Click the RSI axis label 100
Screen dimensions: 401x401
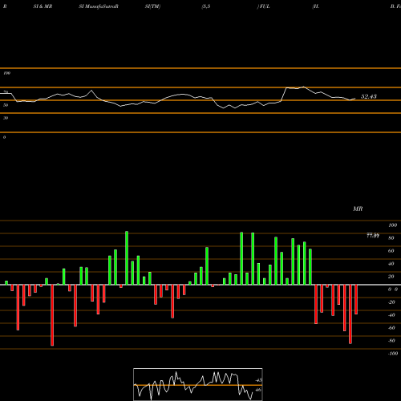click(x=6, y=73)
